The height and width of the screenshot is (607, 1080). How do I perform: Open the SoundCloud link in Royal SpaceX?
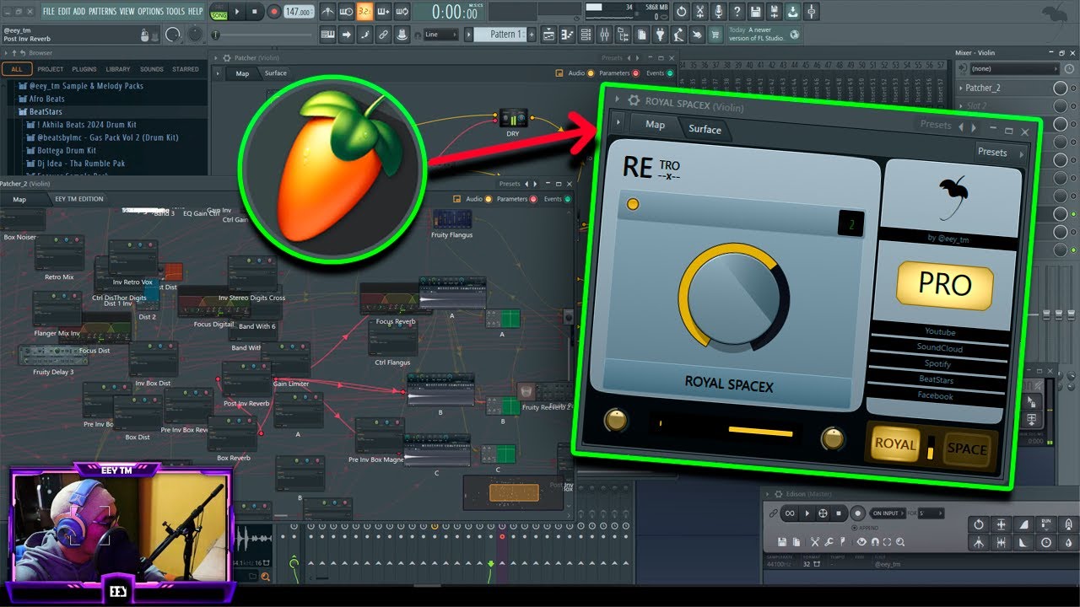pos(939,347)
